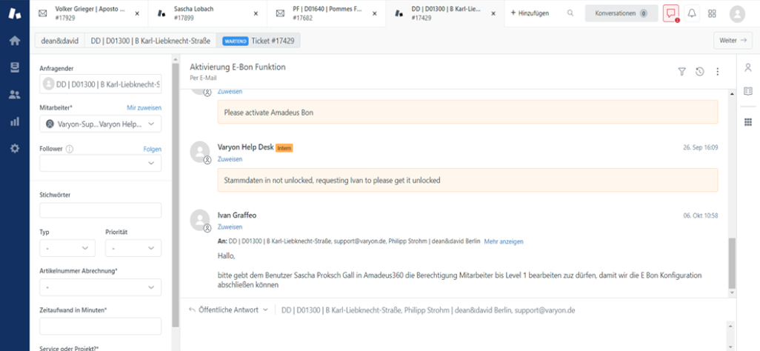The width and height of the screenshot is (760, 351).
Task: Open the notifications bell icon
Action: coord(692,13)
